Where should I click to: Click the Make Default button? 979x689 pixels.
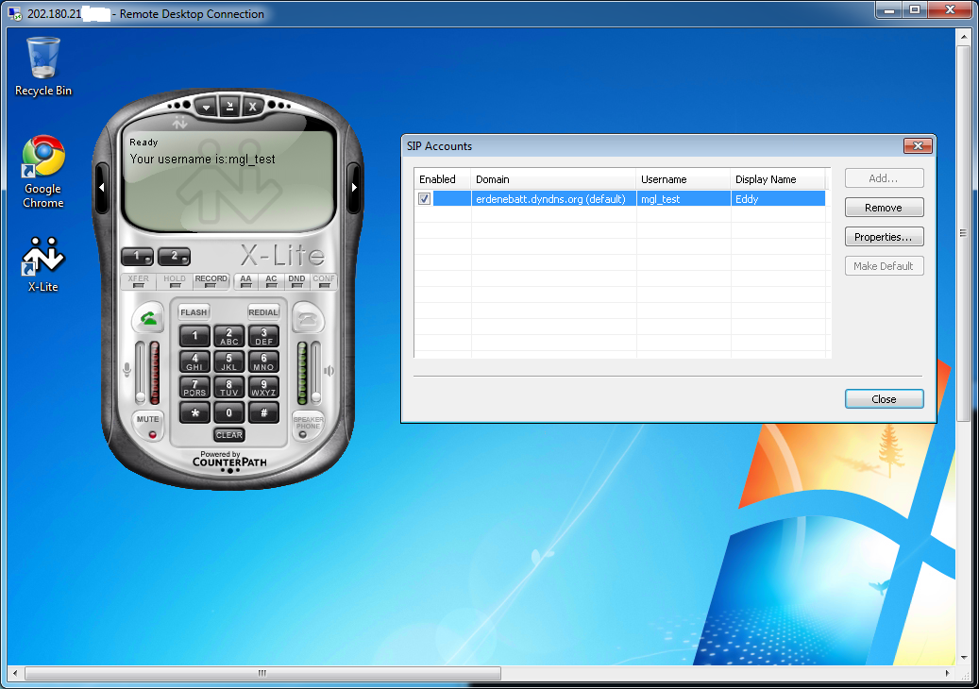(x=884, y=266)
